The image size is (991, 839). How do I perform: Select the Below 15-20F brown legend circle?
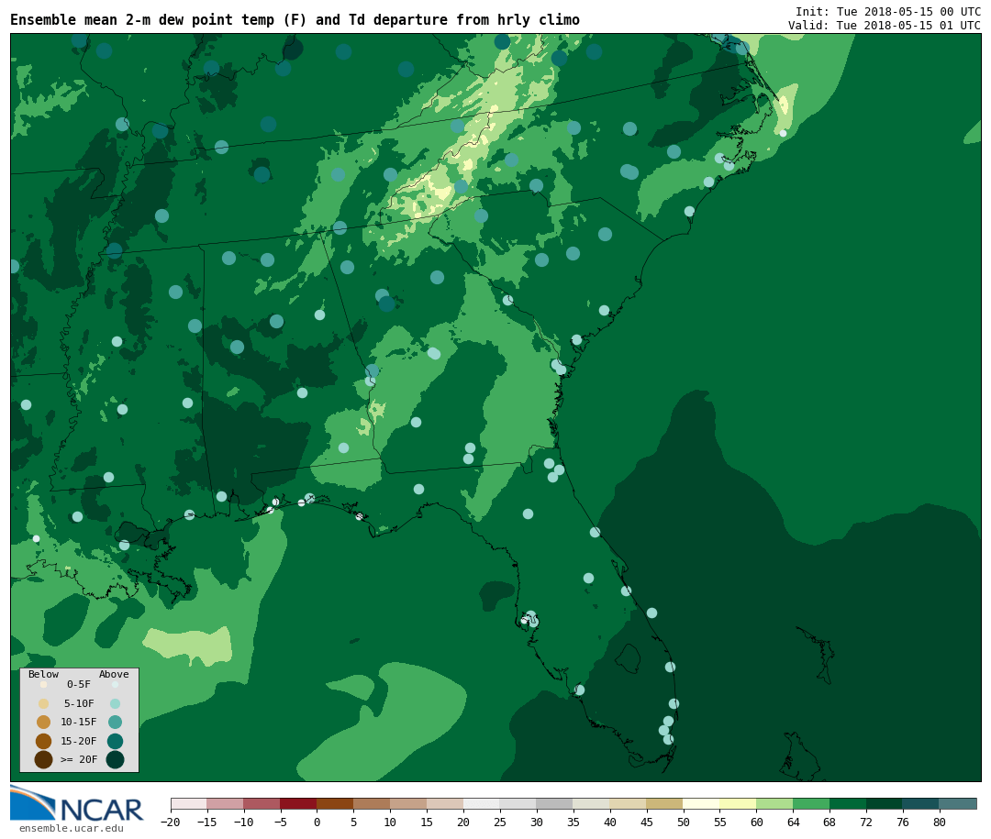click(x=43, y=741)
